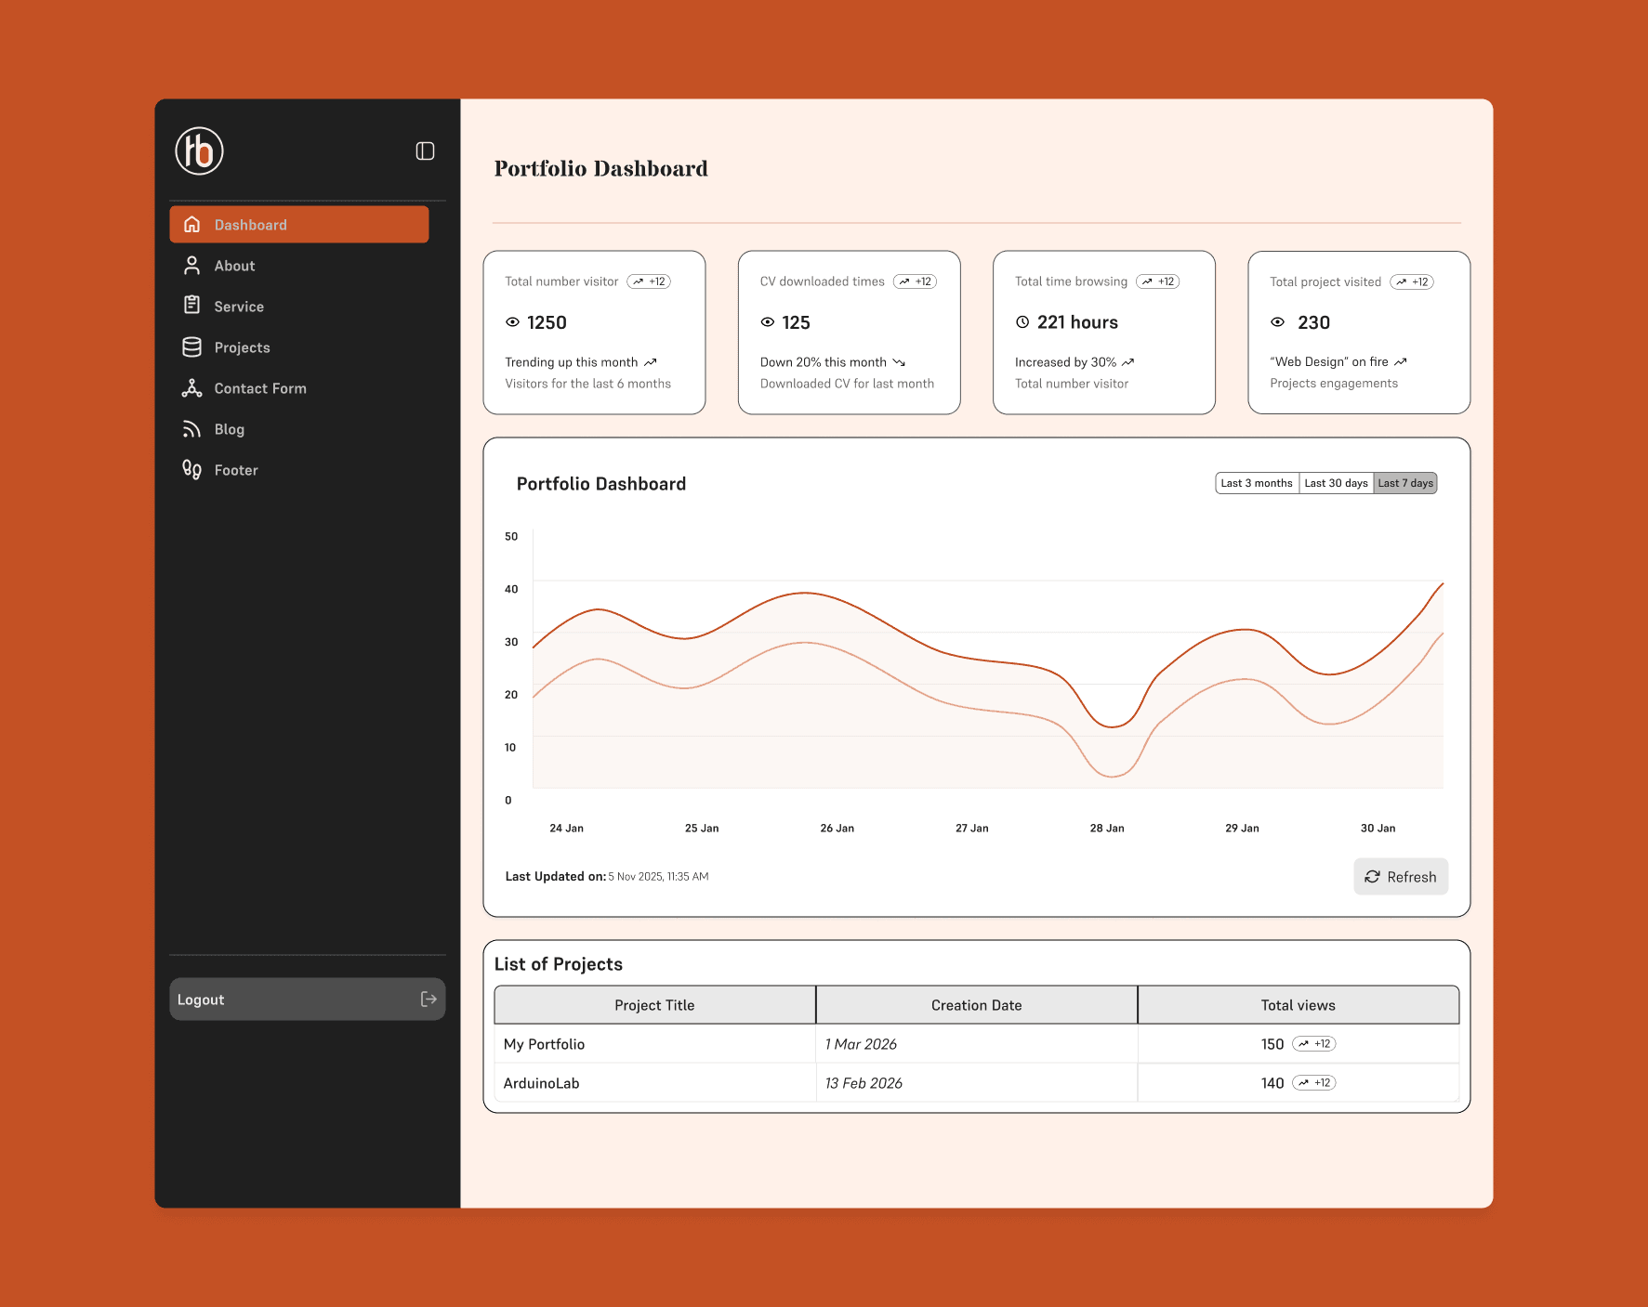Select the Projects database icon
1648x1307 pixels.
click(191, 346)
